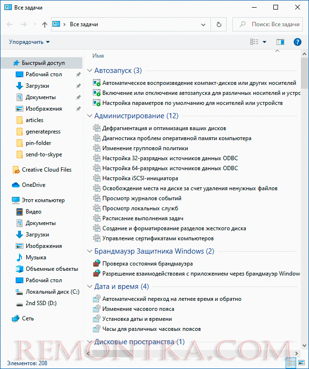The width and height of the screenshot is (309, 369).
Task: Open the 2nd SSD (D:) drive
Action: [41, 303]
